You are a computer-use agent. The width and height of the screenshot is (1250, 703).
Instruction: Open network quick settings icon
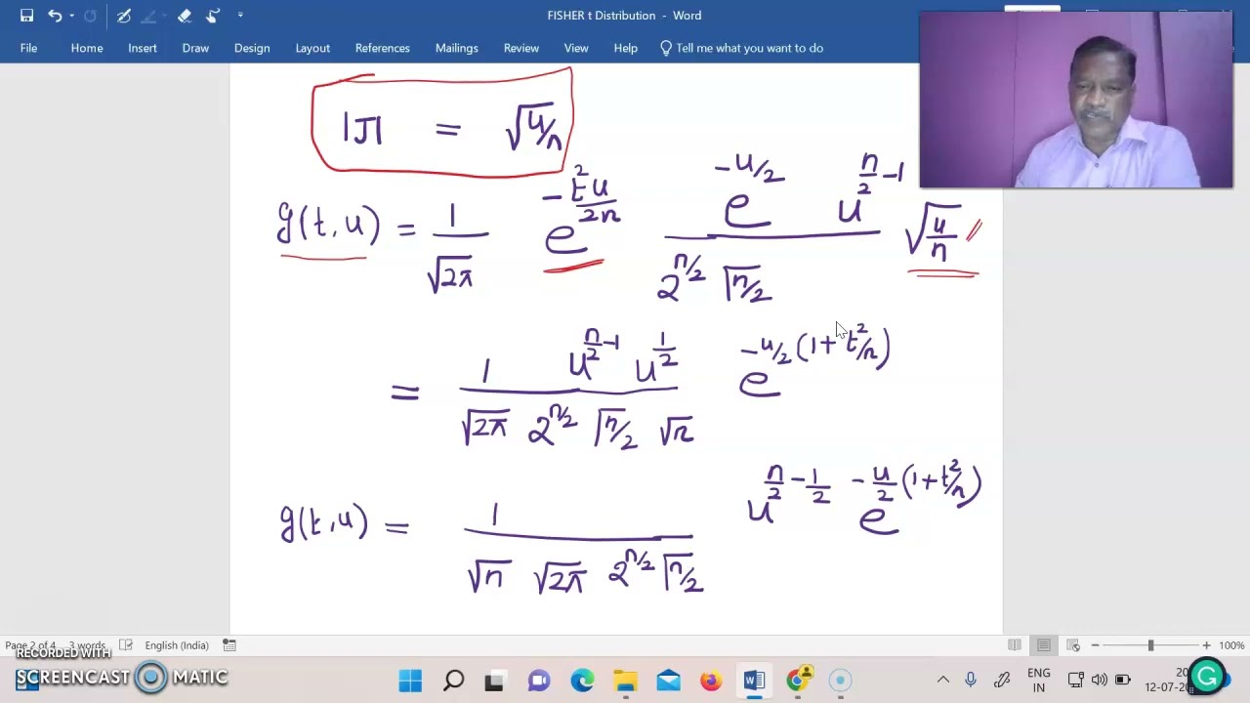[x=1075, y=680]
